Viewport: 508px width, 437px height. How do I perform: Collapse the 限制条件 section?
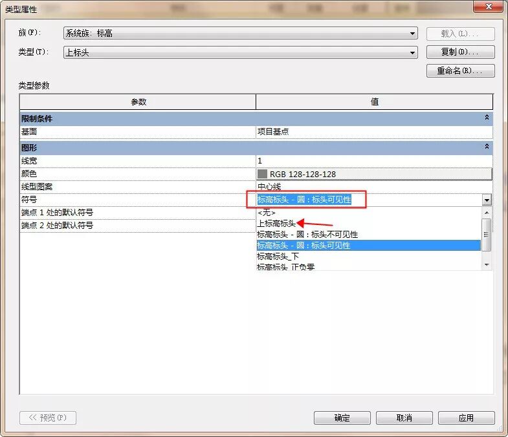coord(486,118)
